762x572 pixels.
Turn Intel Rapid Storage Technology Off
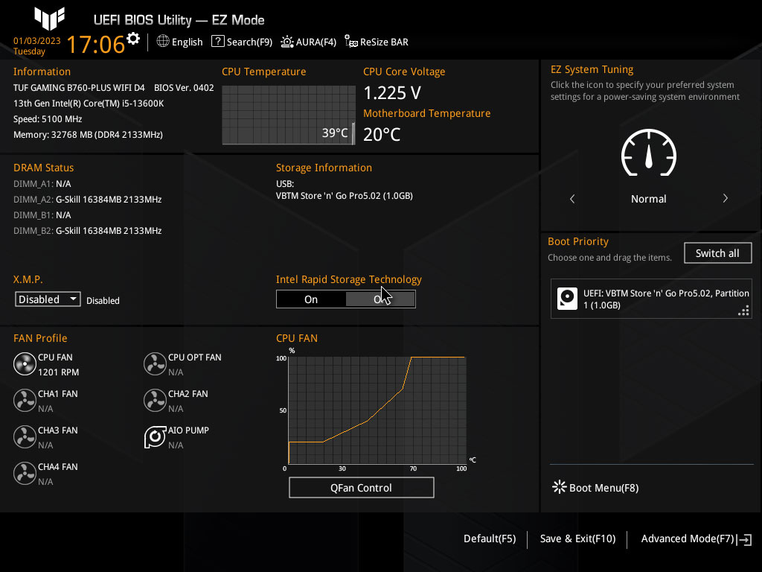[380, 299]
